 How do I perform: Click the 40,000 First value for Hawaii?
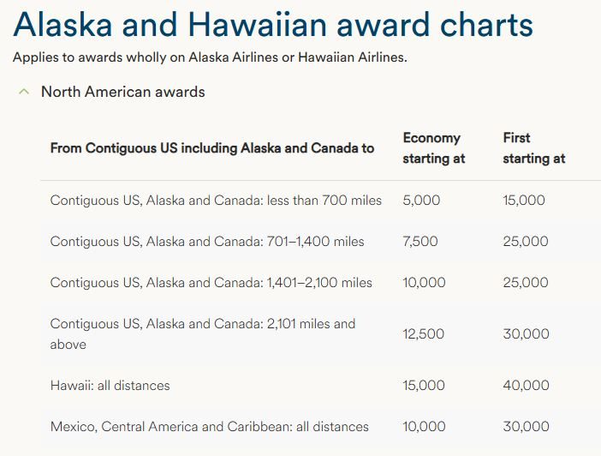tap(526, 386)
